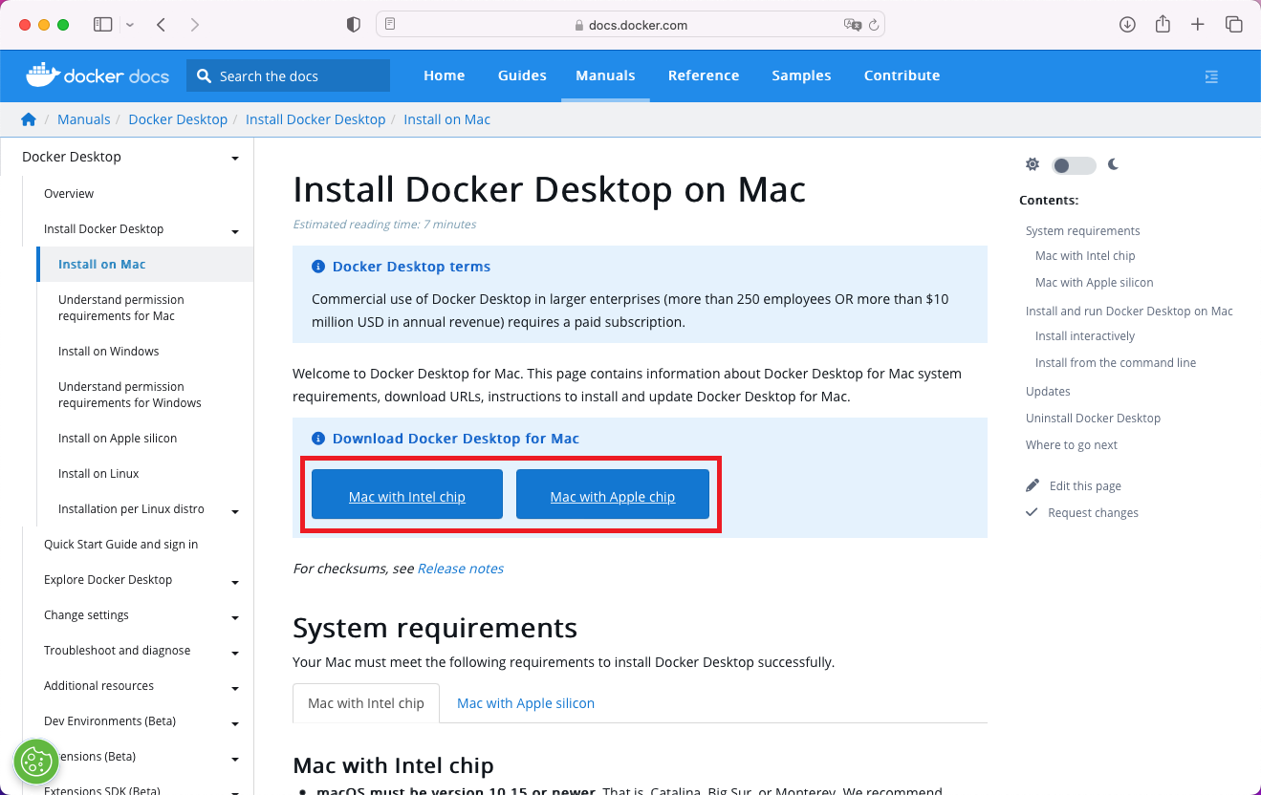This screenshot has width=1261, height=795.
Task: Open the cookie preferences icon
Action: pyautogui.click(x=36, y=762)
